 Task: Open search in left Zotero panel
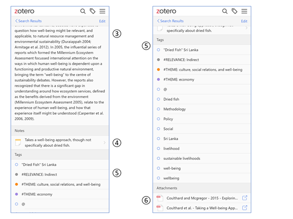(x=83, y=11)
